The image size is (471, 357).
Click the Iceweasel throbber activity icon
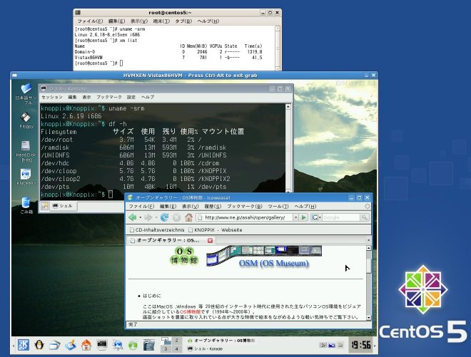coord(367,207)
